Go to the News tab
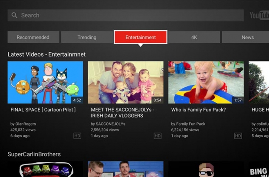 click(x=247, y=38)
